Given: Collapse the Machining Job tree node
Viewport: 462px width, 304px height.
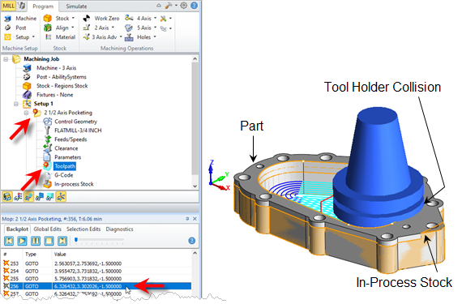Looking at the screenshot, I should [6, 59].
